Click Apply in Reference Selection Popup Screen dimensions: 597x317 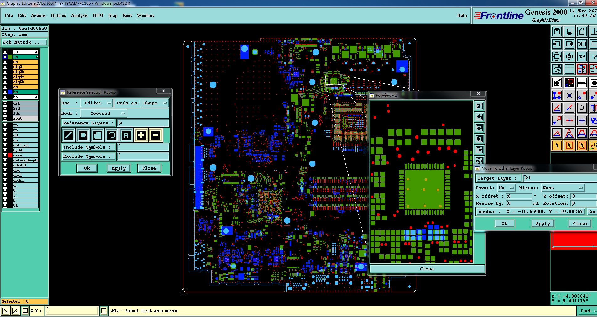[119, 168]
